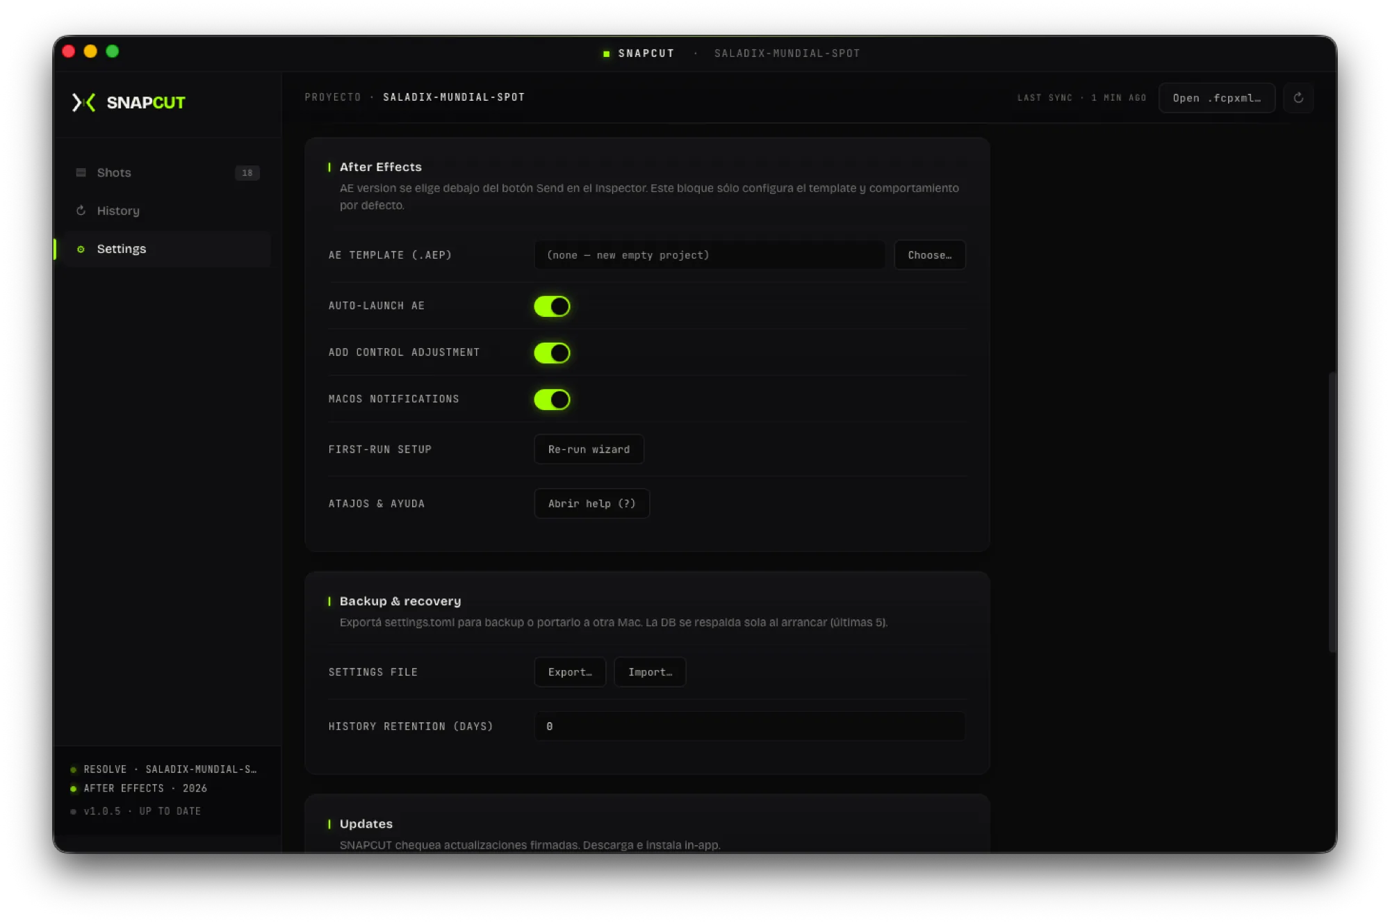The height and width of the screenshot is (923, 1390).
Task: Click the LAST SYNC · 1 MIN AGO text
Action: (x=1082, y=98)
